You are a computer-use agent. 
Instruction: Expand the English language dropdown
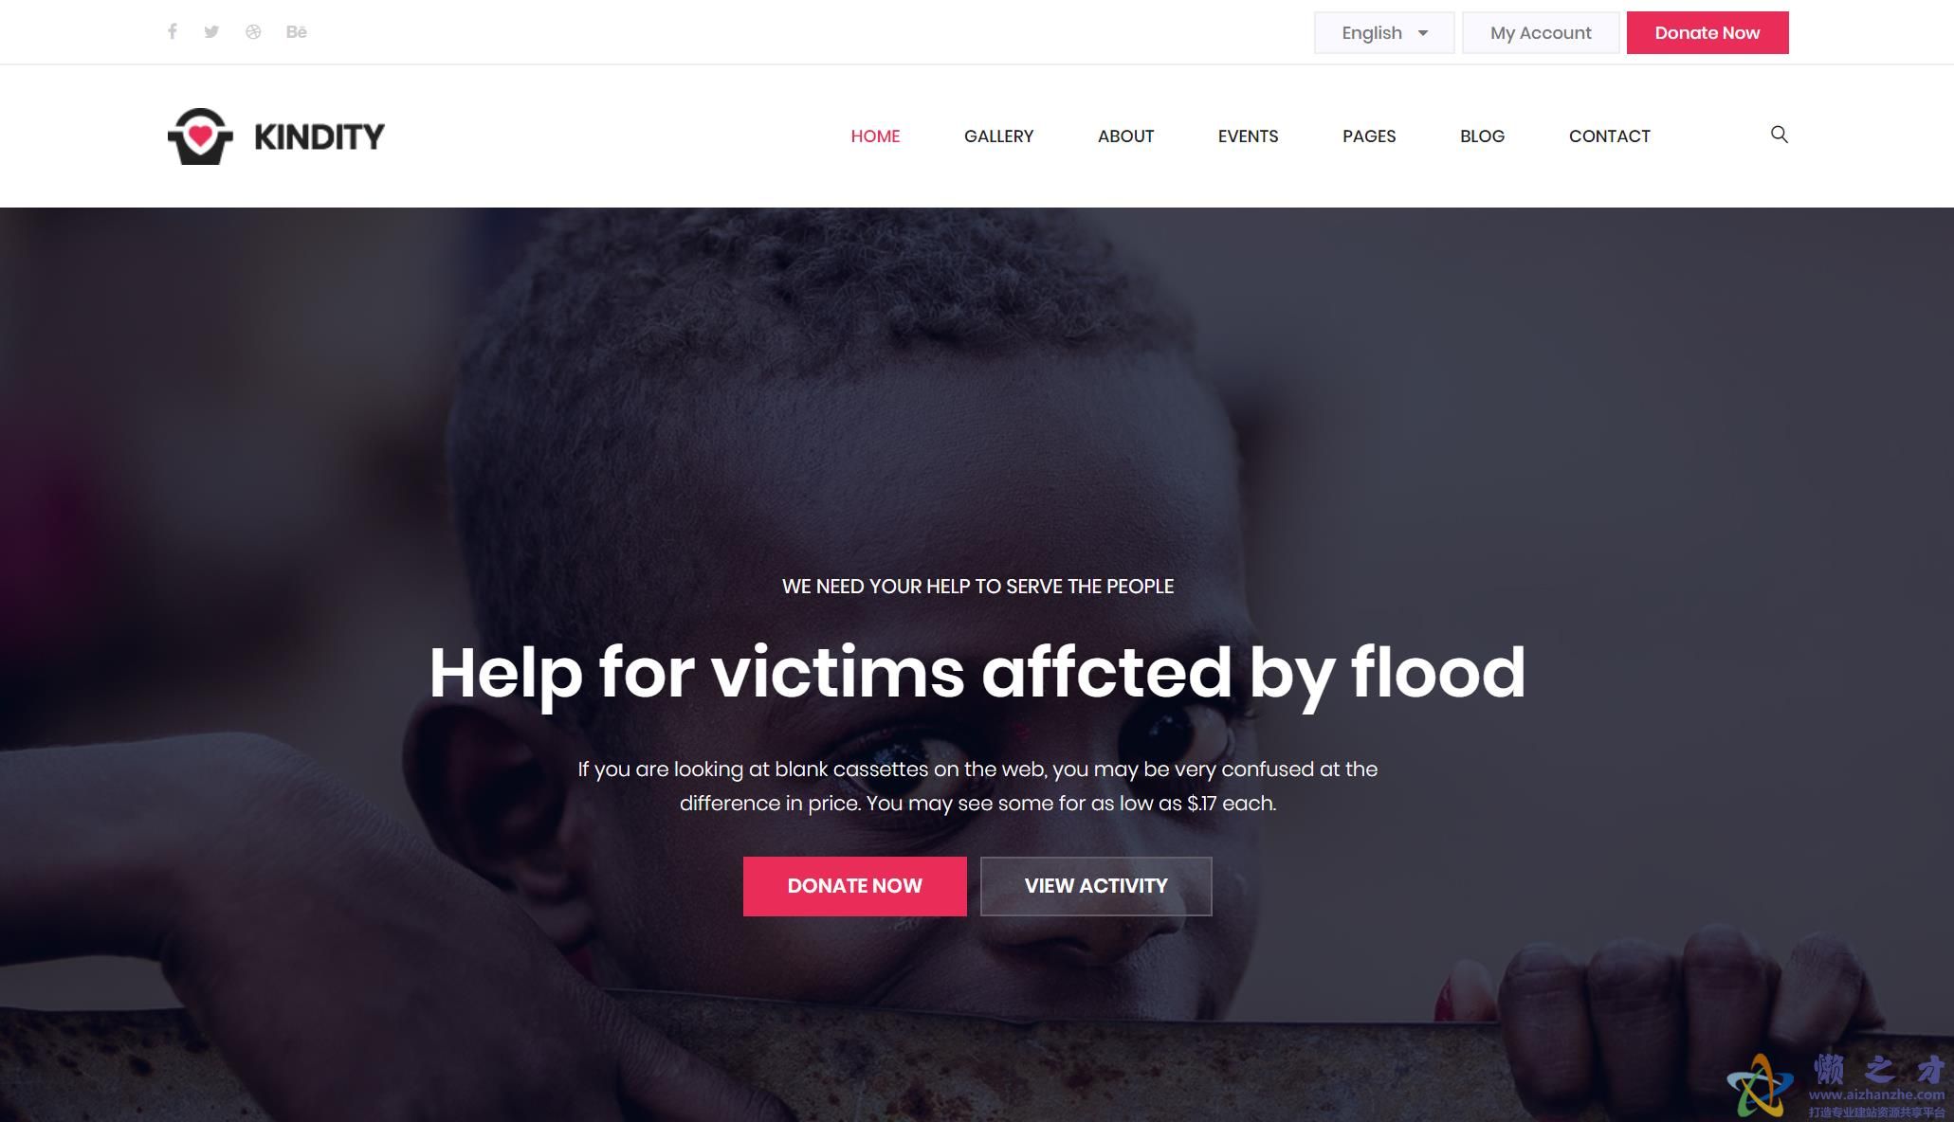(x=1384, y=33)
